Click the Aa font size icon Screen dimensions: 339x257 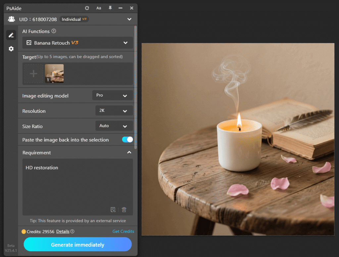click(98, 8)
